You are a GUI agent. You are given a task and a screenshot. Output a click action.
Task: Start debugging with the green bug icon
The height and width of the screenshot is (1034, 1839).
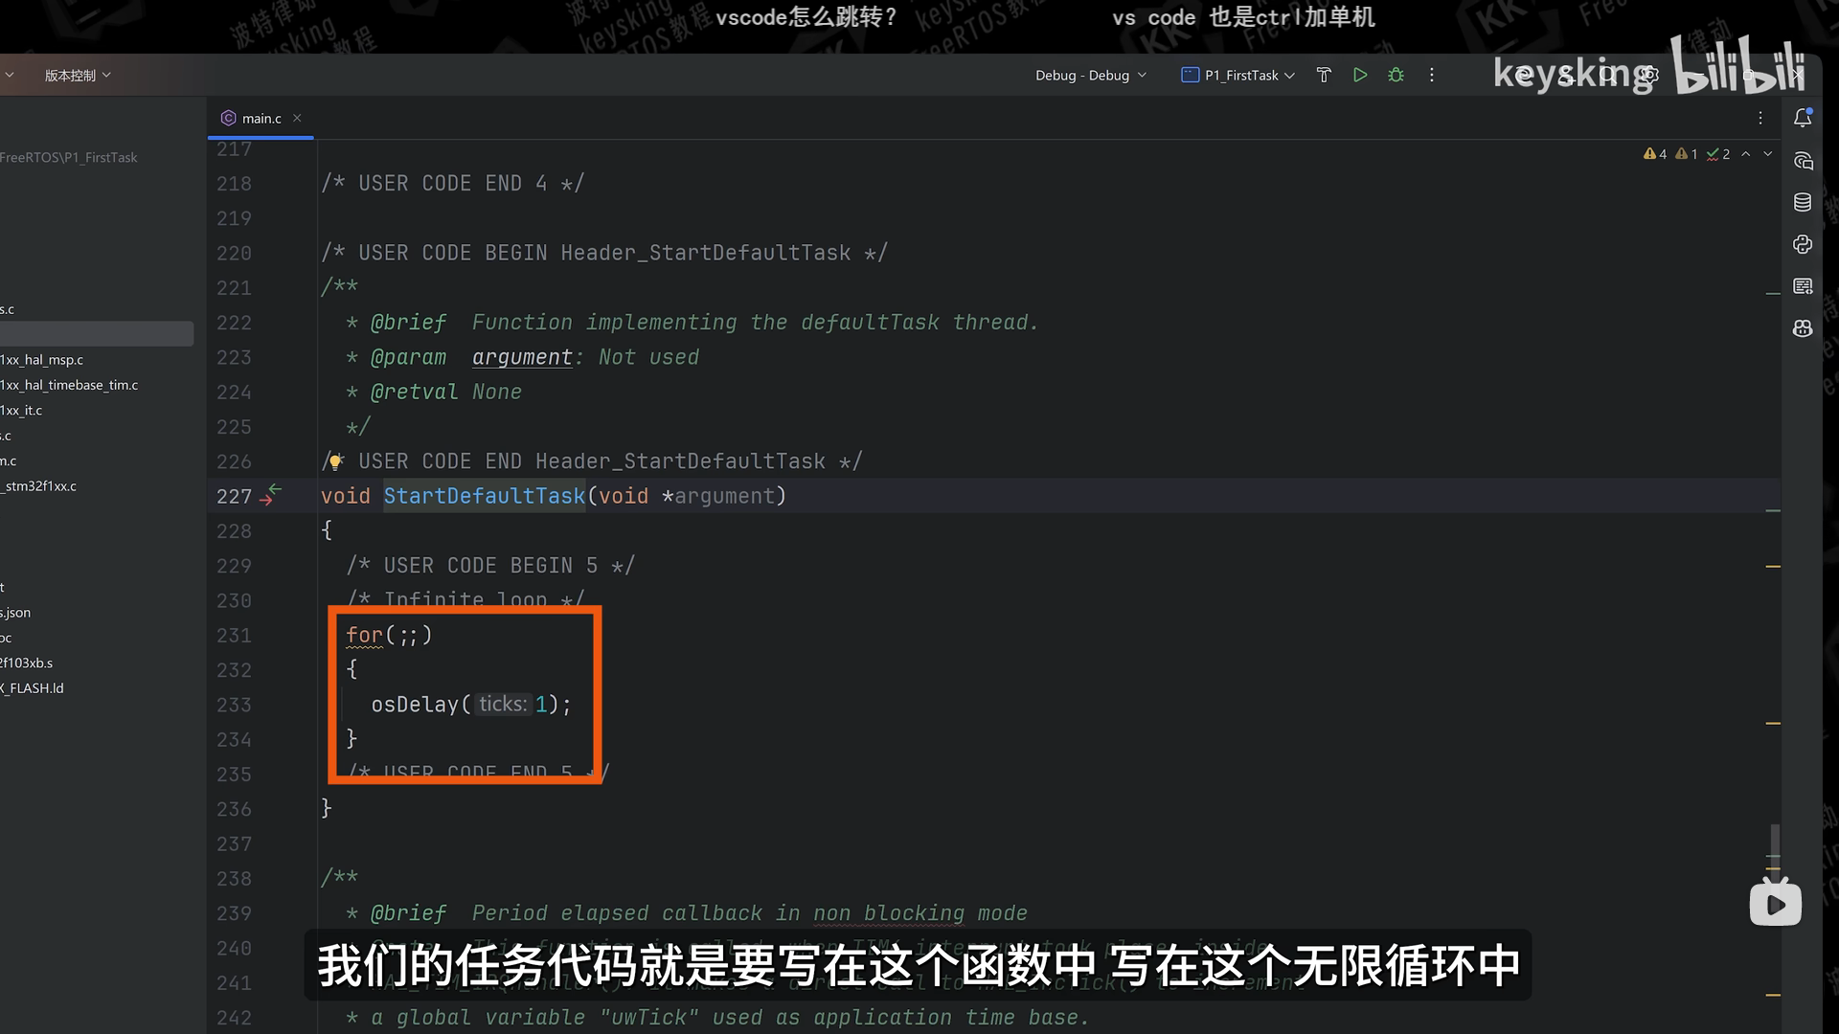(1396, 75)
